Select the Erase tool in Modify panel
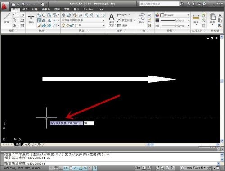This screenshot has height=171, width=225. tap(39, 26)
